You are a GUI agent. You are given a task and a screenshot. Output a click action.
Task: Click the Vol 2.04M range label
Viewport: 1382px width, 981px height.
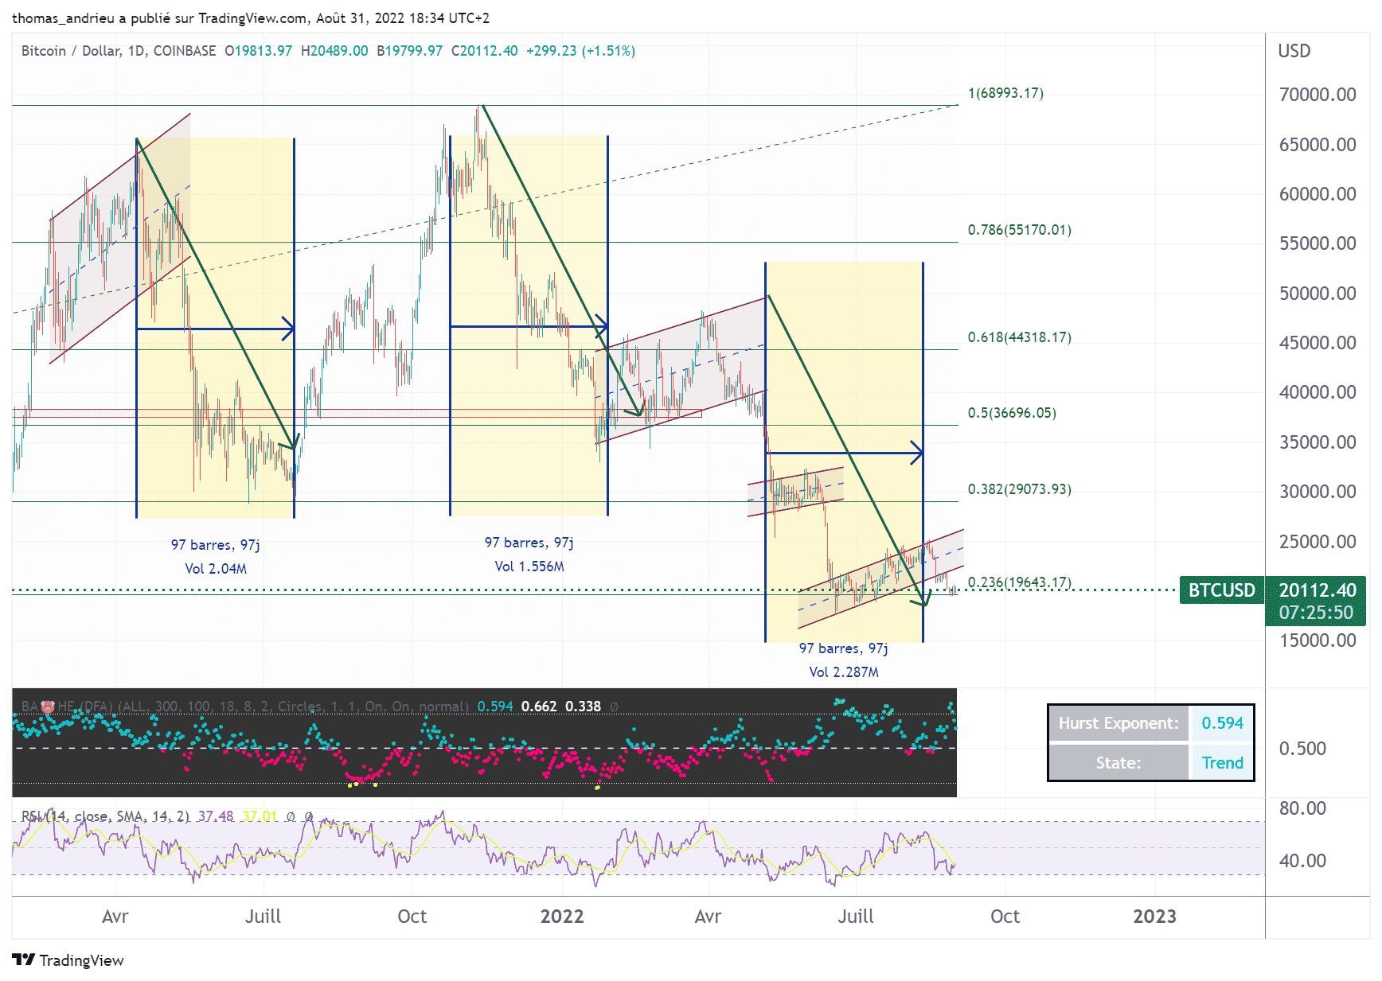click(x=216, y=569)
